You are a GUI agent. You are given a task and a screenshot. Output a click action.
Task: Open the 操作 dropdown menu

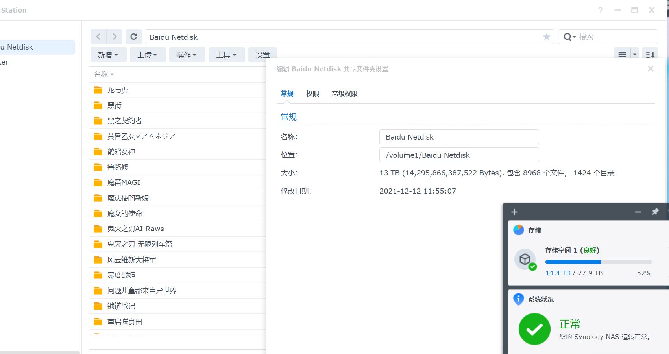187,55
